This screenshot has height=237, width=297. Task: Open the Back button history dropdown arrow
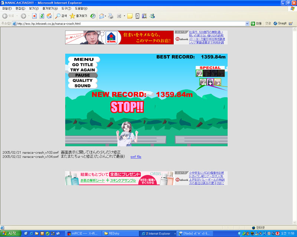point(17,16)
